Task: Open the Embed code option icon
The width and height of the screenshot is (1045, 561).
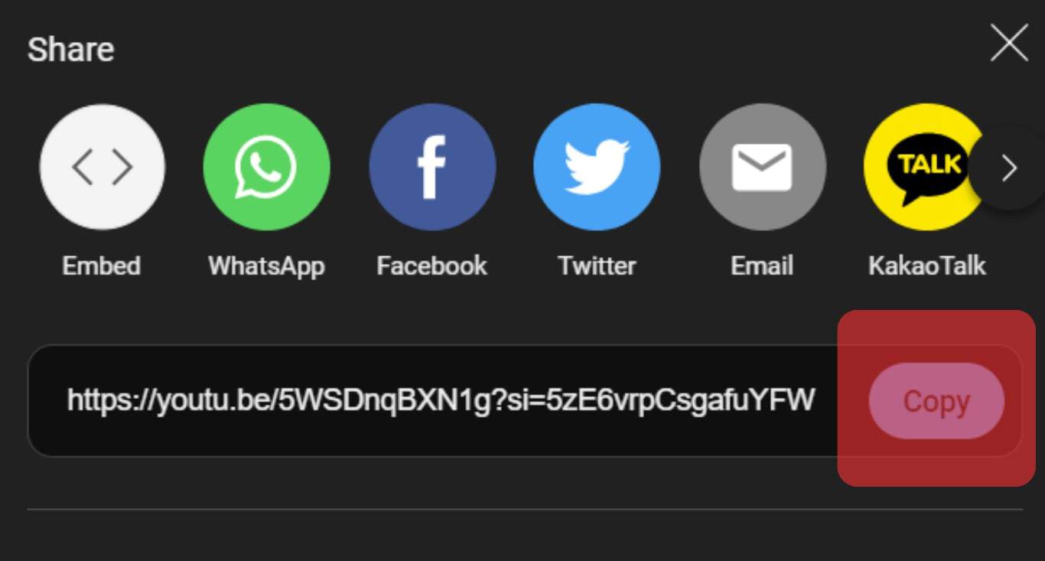Action: click(x=102, y=167)
